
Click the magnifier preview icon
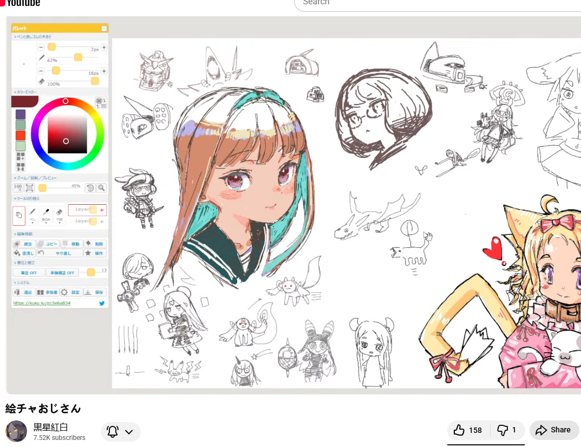[x=101, y=188]
